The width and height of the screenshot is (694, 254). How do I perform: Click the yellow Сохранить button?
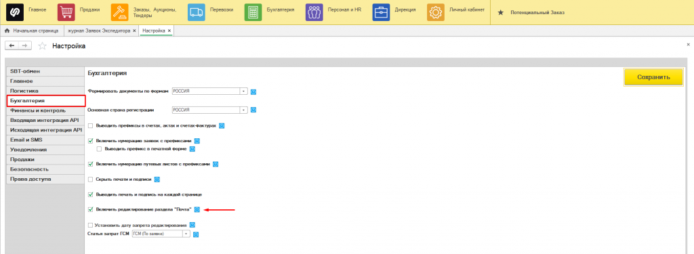point(653,77)
